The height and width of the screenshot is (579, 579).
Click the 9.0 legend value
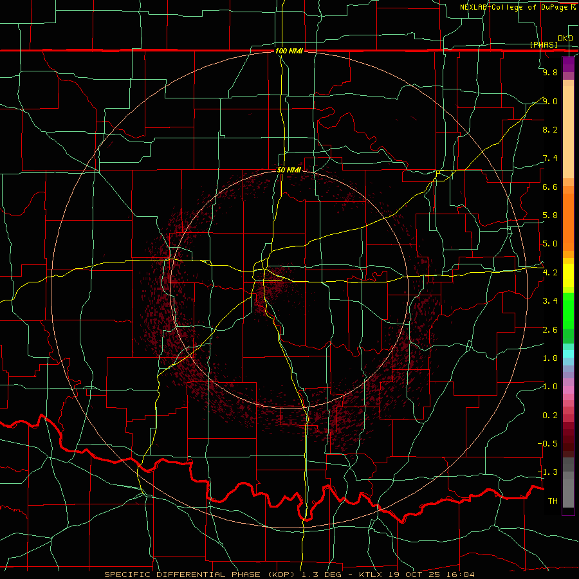tap(550, 101)
